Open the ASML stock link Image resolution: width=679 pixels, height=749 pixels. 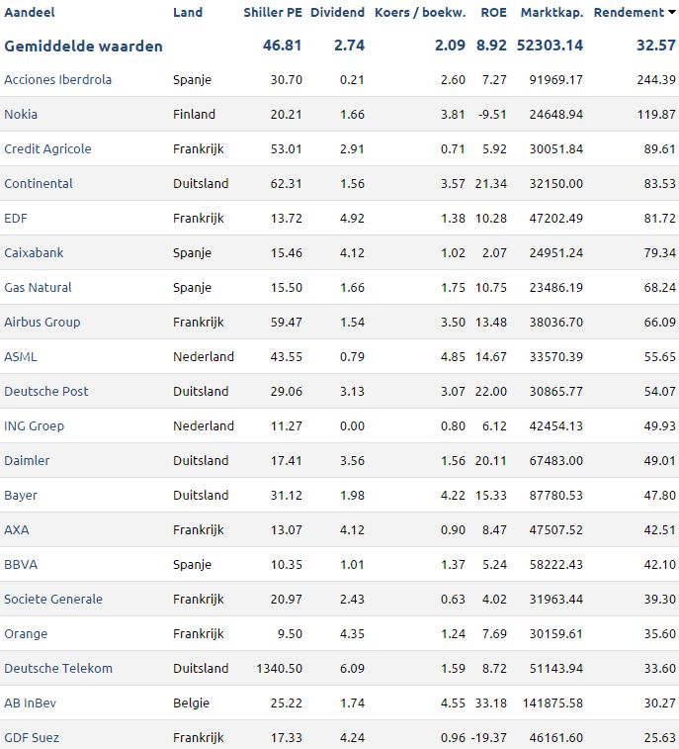tap(21, 356)
